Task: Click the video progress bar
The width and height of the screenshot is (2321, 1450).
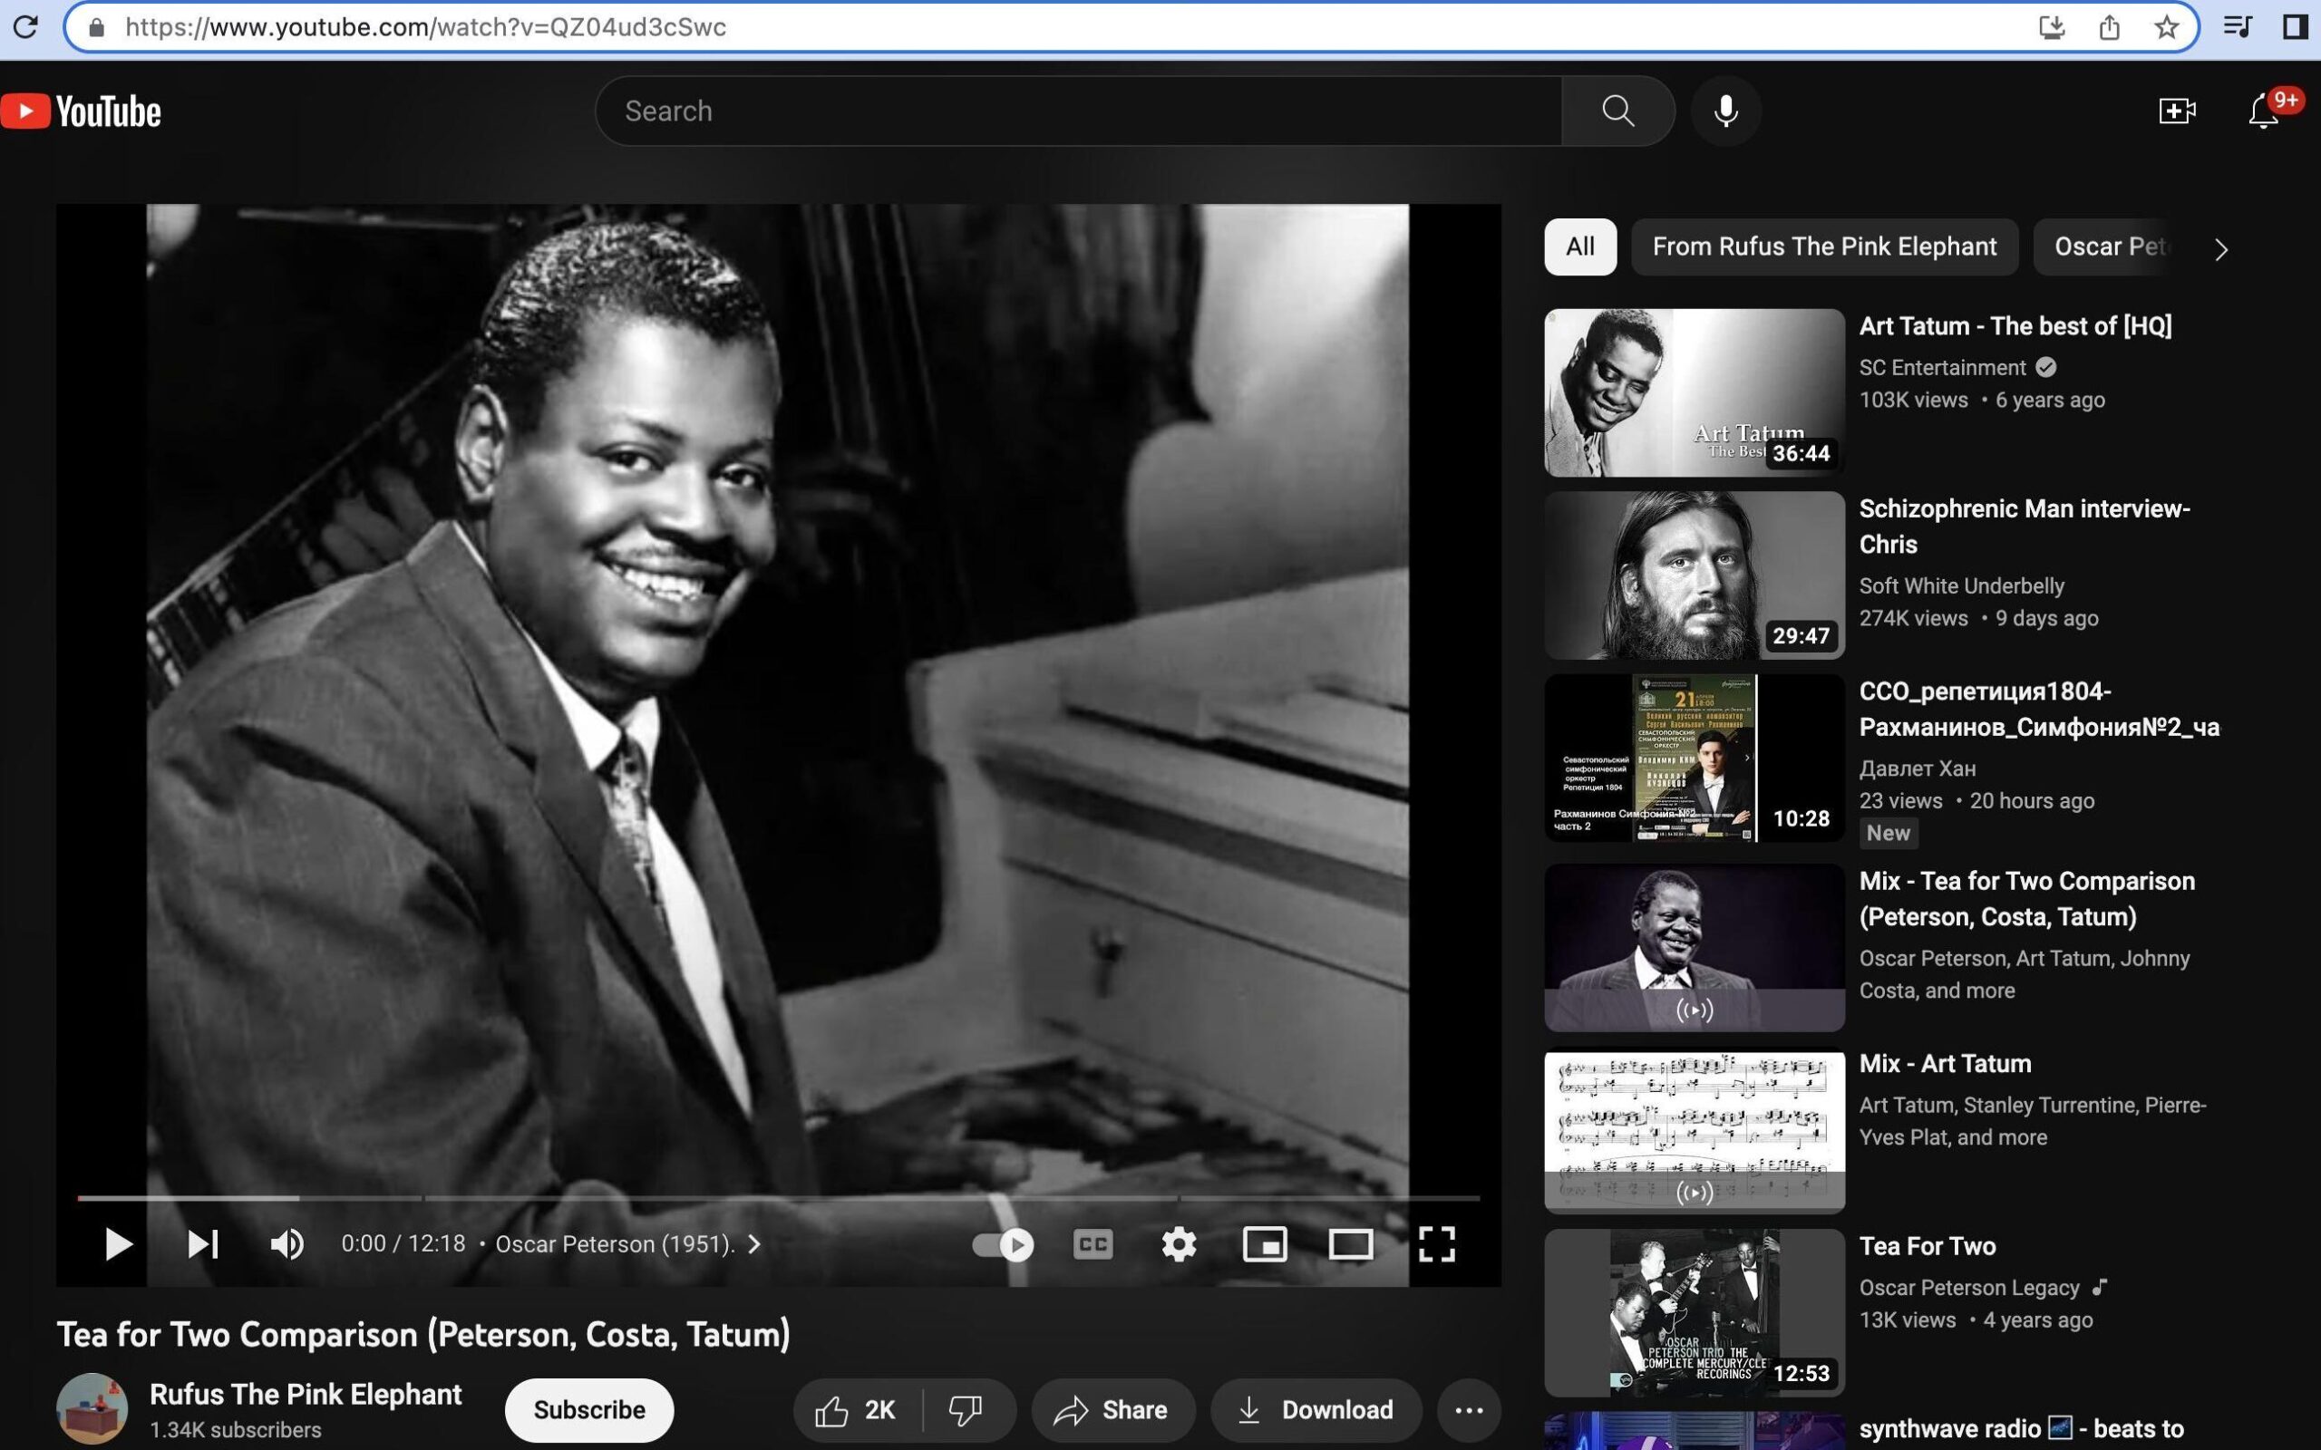Action: [777, 1198]
